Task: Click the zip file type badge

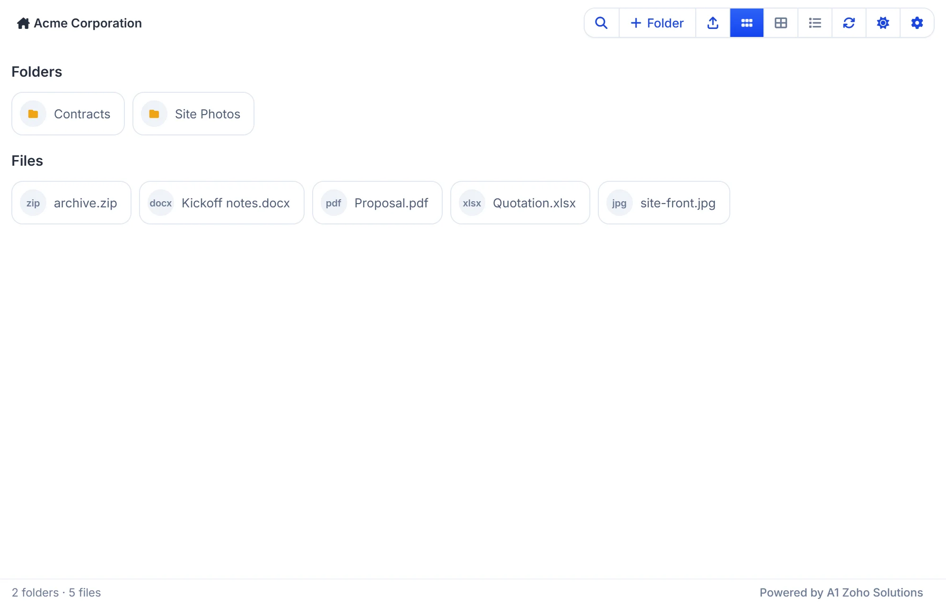Action: (33, 203)
